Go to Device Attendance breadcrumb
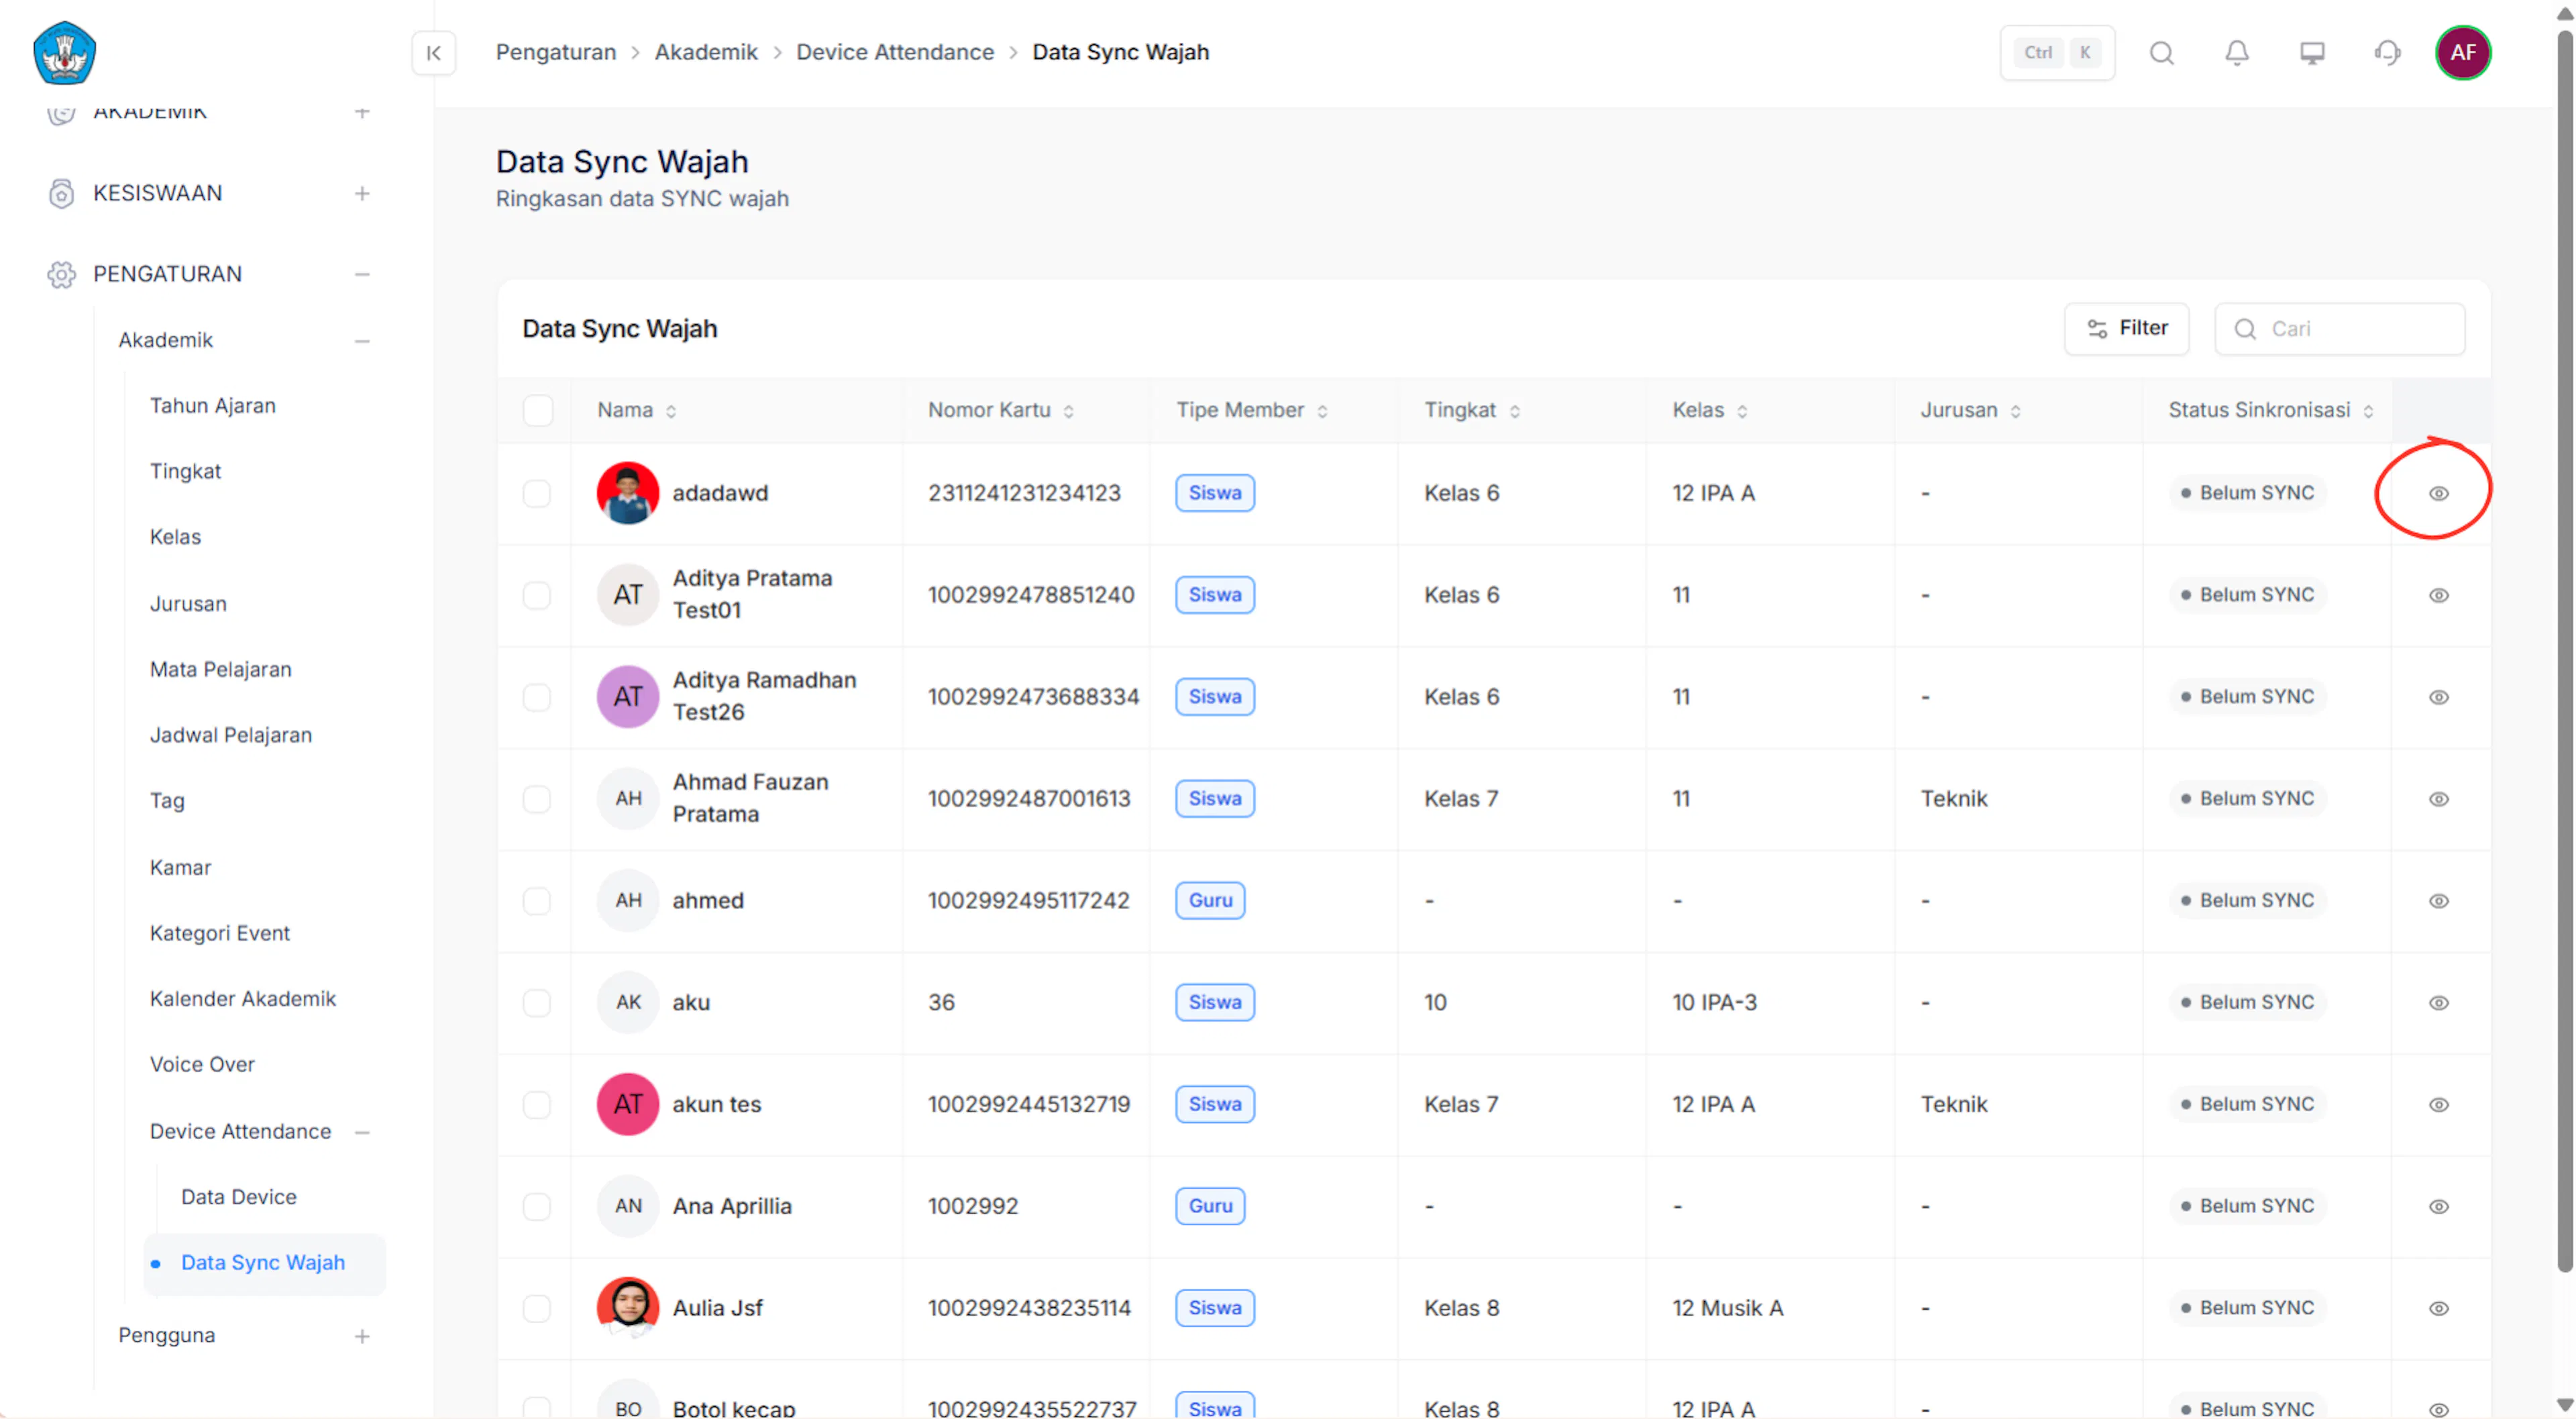 click(894, 53)
